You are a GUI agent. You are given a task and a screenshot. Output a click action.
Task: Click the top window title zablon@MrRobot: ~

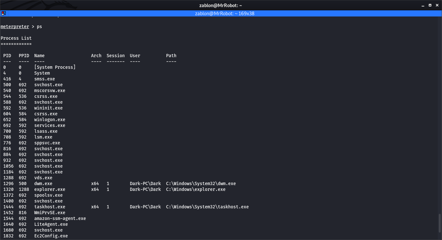tap(221, 5)
